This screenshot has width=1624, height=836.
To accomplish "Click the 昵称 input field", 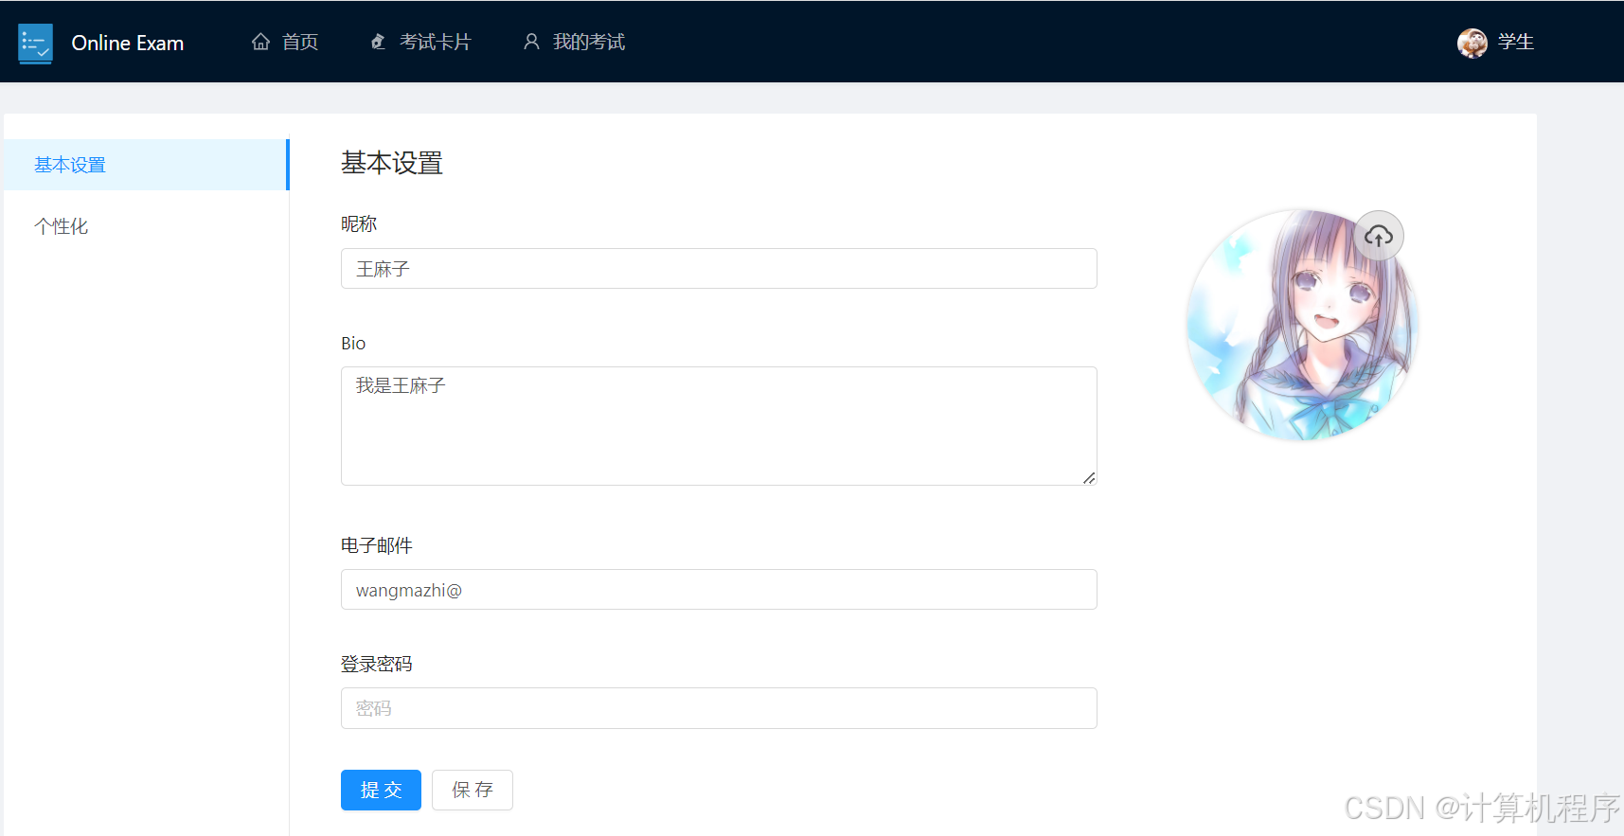I will coord(719,269).
